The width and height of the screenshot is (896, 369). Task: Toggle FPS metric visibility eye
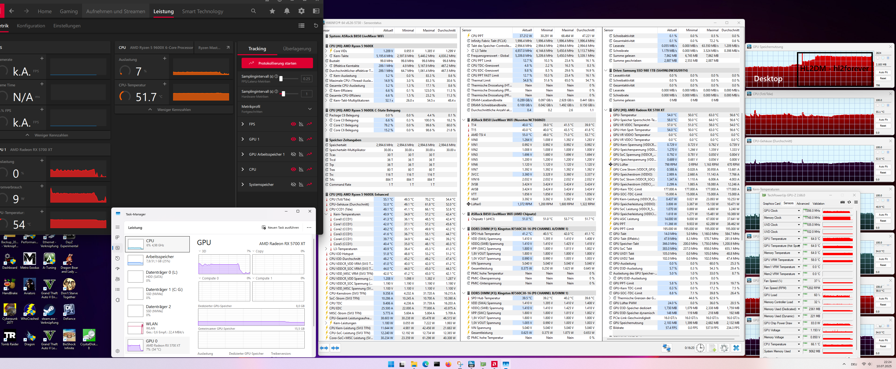(x=293, y=124)
